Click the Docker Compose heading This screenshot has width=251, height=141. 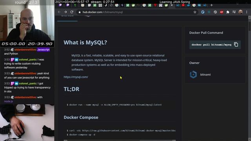[81, 117]
